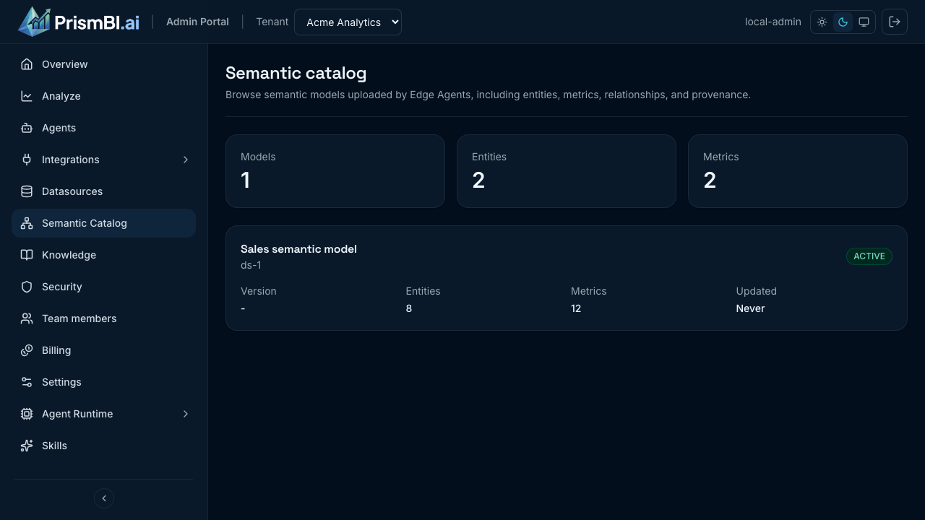Click the local-admin username
The image size is (925, 520).
[773, 22]
